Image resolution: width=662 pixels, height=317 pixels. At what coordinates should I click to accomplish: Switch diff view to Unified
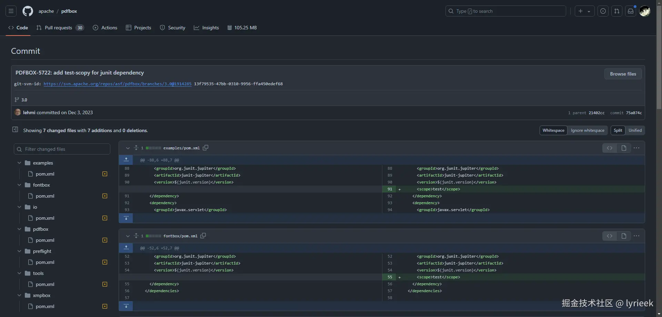(x=635, y=130)
